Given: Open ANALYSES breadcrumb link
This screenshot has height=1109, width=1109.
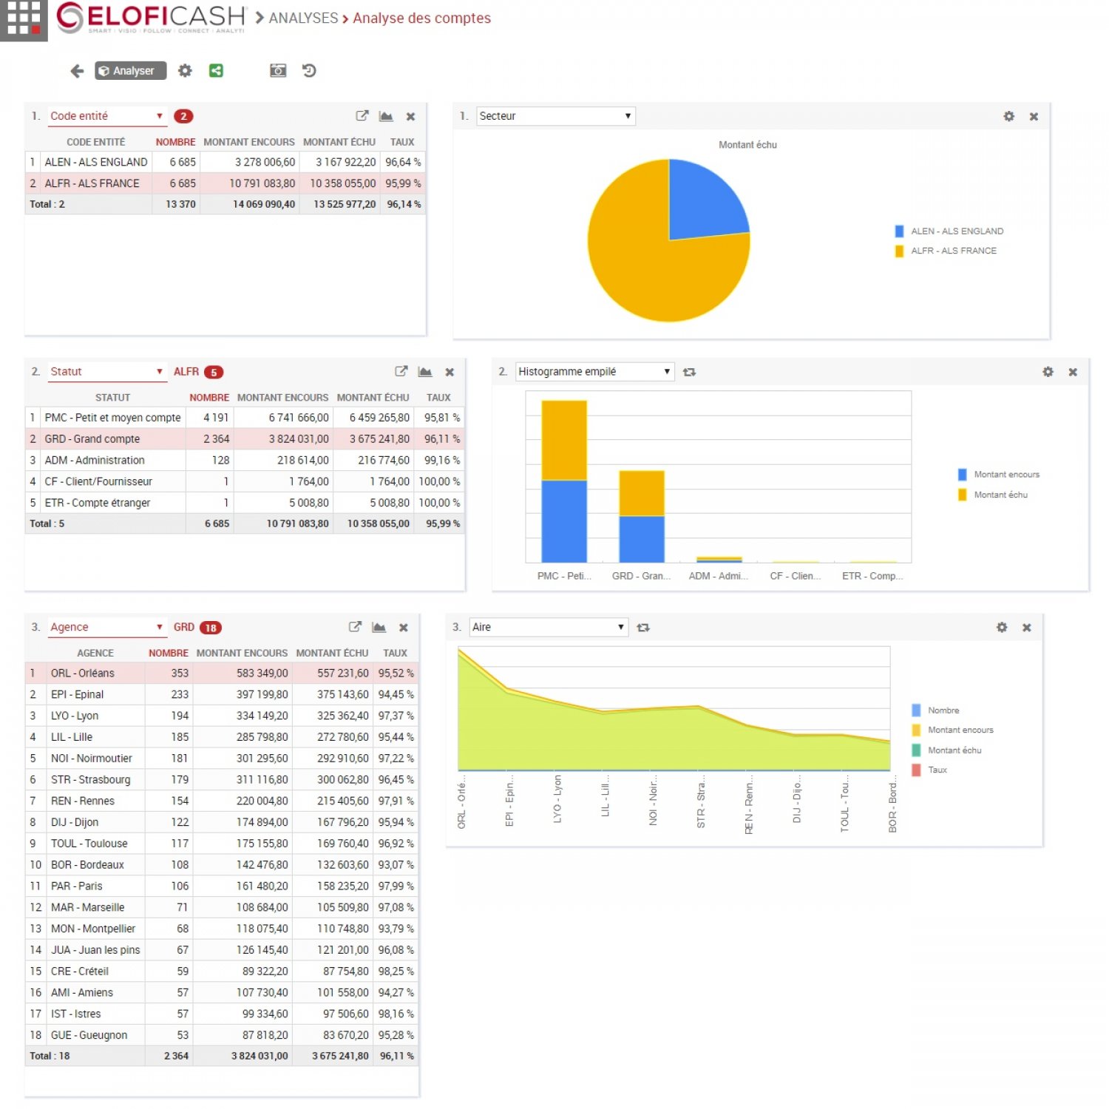Looking at the screenshot, I should (x=303, y=18).
